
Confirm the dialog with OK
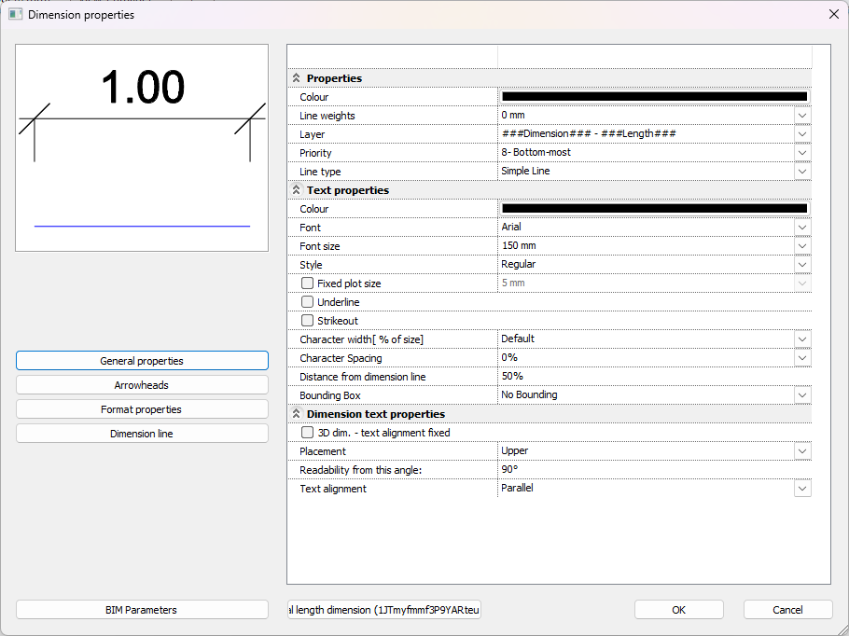pos(678,610)
